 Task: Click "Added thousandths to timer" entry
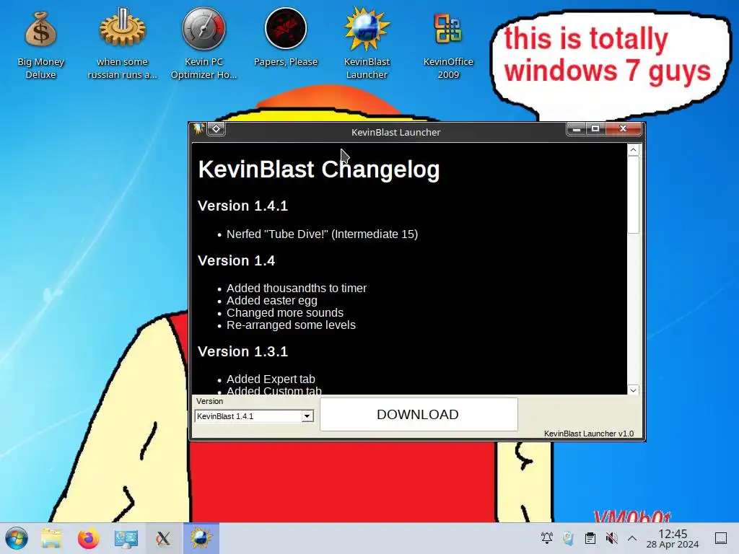coord(297,288)
